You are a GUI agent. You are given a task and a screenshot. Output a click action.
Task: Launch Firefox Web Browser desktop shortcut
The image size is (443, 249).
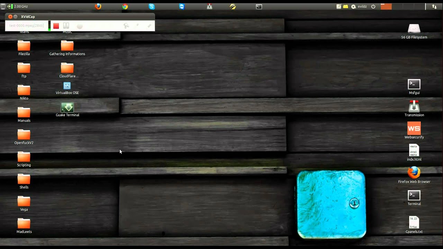[414, 175]
